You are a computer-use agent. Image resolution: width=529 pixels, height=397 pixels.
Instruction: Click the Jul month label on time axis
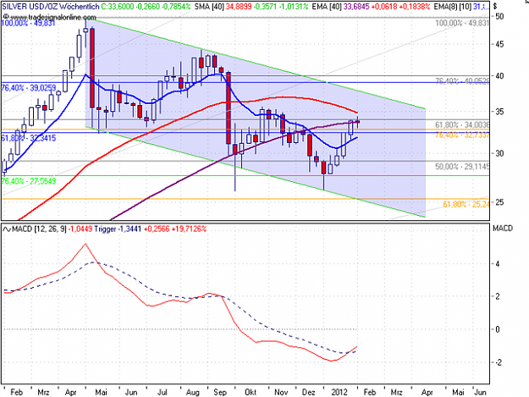click(163, 392)
